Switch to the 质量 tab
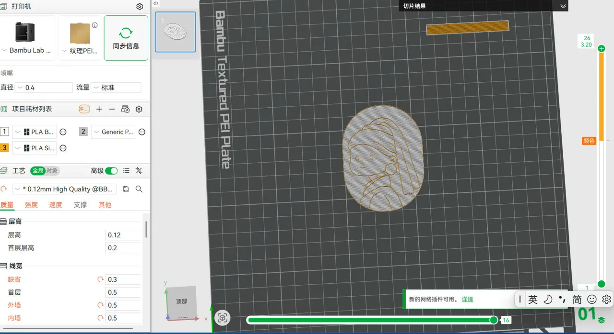 (x=7, y=205)
